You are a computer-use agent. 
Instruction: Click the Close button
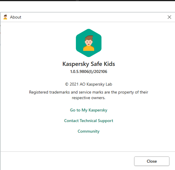pos(152,161)
